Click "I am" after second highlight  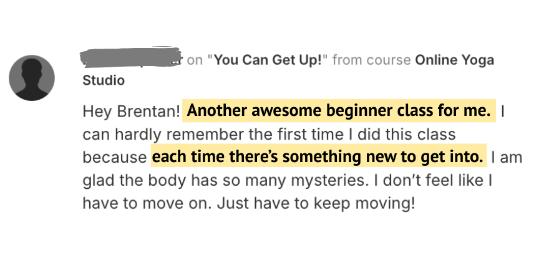tap(507, 158)
